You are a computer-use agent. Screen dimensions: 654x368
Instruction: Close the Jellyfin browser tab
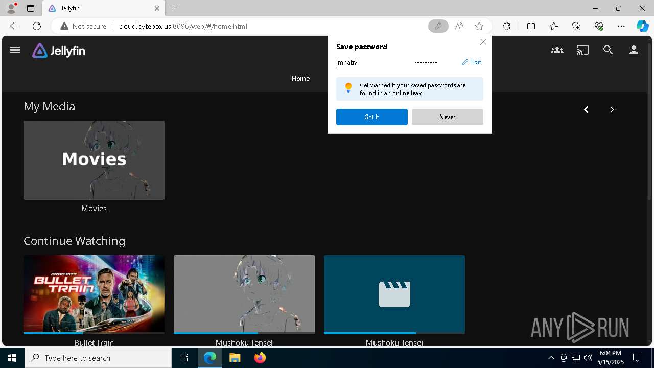(x=157, y=8)
